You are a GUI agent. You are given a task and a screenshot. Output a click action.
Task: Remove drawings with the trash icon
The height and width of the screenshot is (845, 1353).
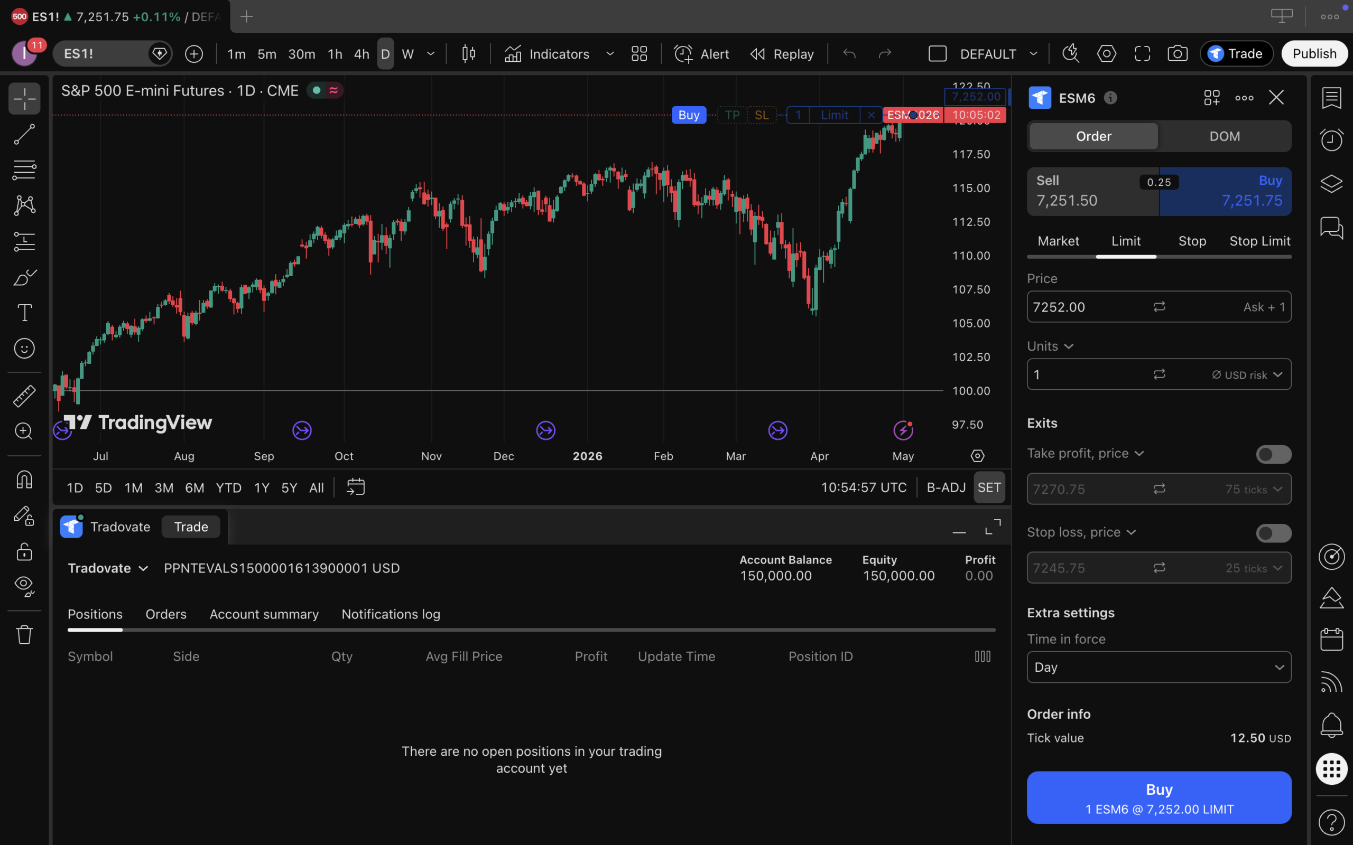(24, 635)
